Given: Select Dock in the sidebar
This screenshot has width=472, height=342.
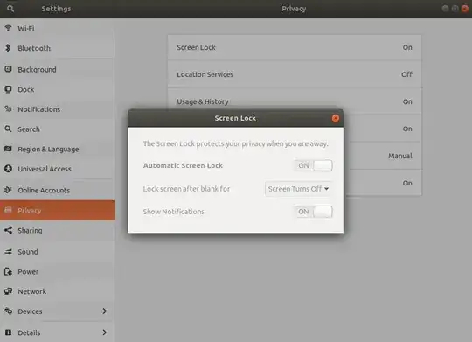Looking at the screenshot, I should pos(57,89).
